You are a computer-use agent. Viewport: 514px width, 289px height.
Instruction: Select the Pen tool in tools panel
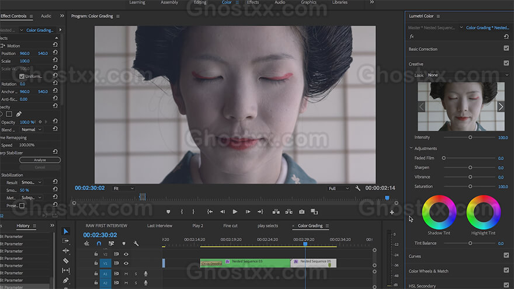click(x=66, y=280)
